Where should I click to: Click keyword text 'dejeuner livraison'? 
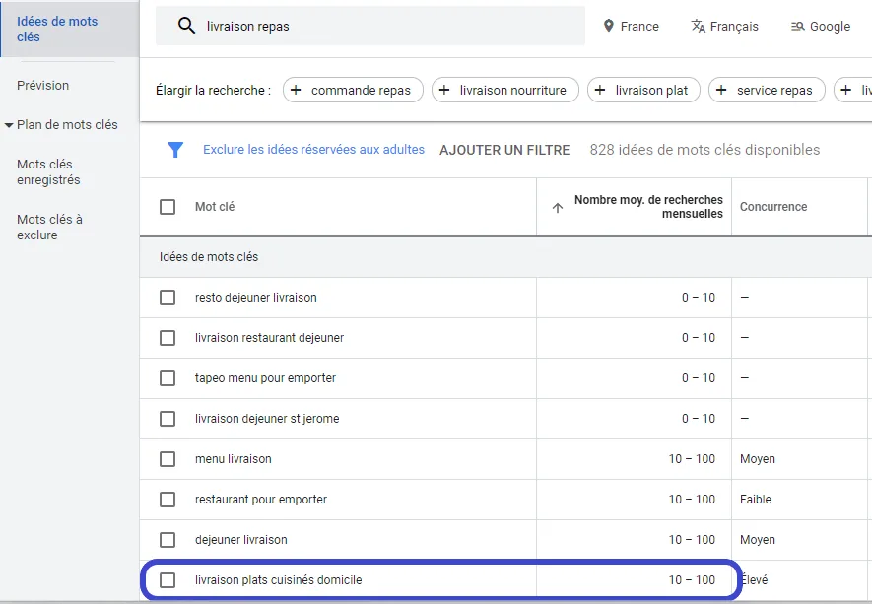[240, 540]
